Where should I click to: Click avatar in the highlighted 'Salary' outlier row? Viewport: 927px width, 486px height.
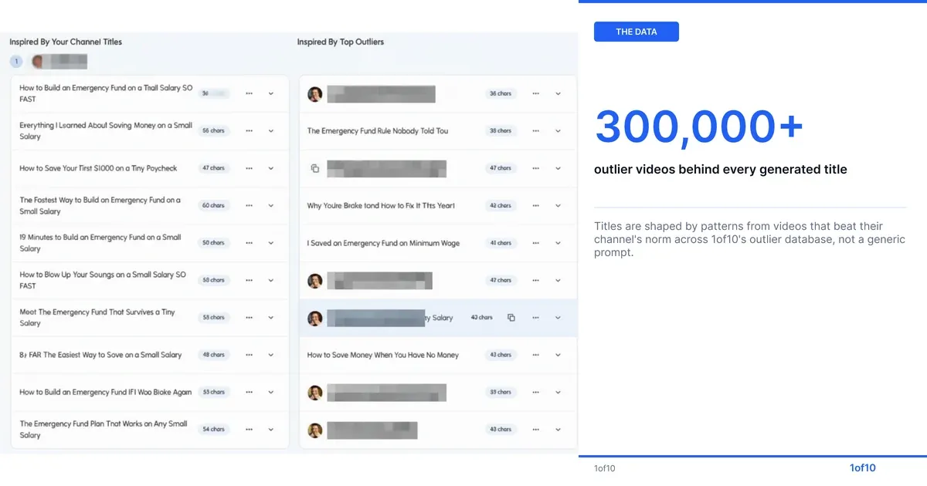pyautogui.click(x=314, y=318)
